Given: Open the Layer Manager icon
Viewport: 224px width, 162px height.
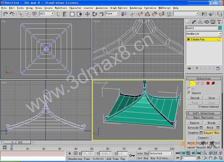Looking at the screenshot, I should click(220, 14).
